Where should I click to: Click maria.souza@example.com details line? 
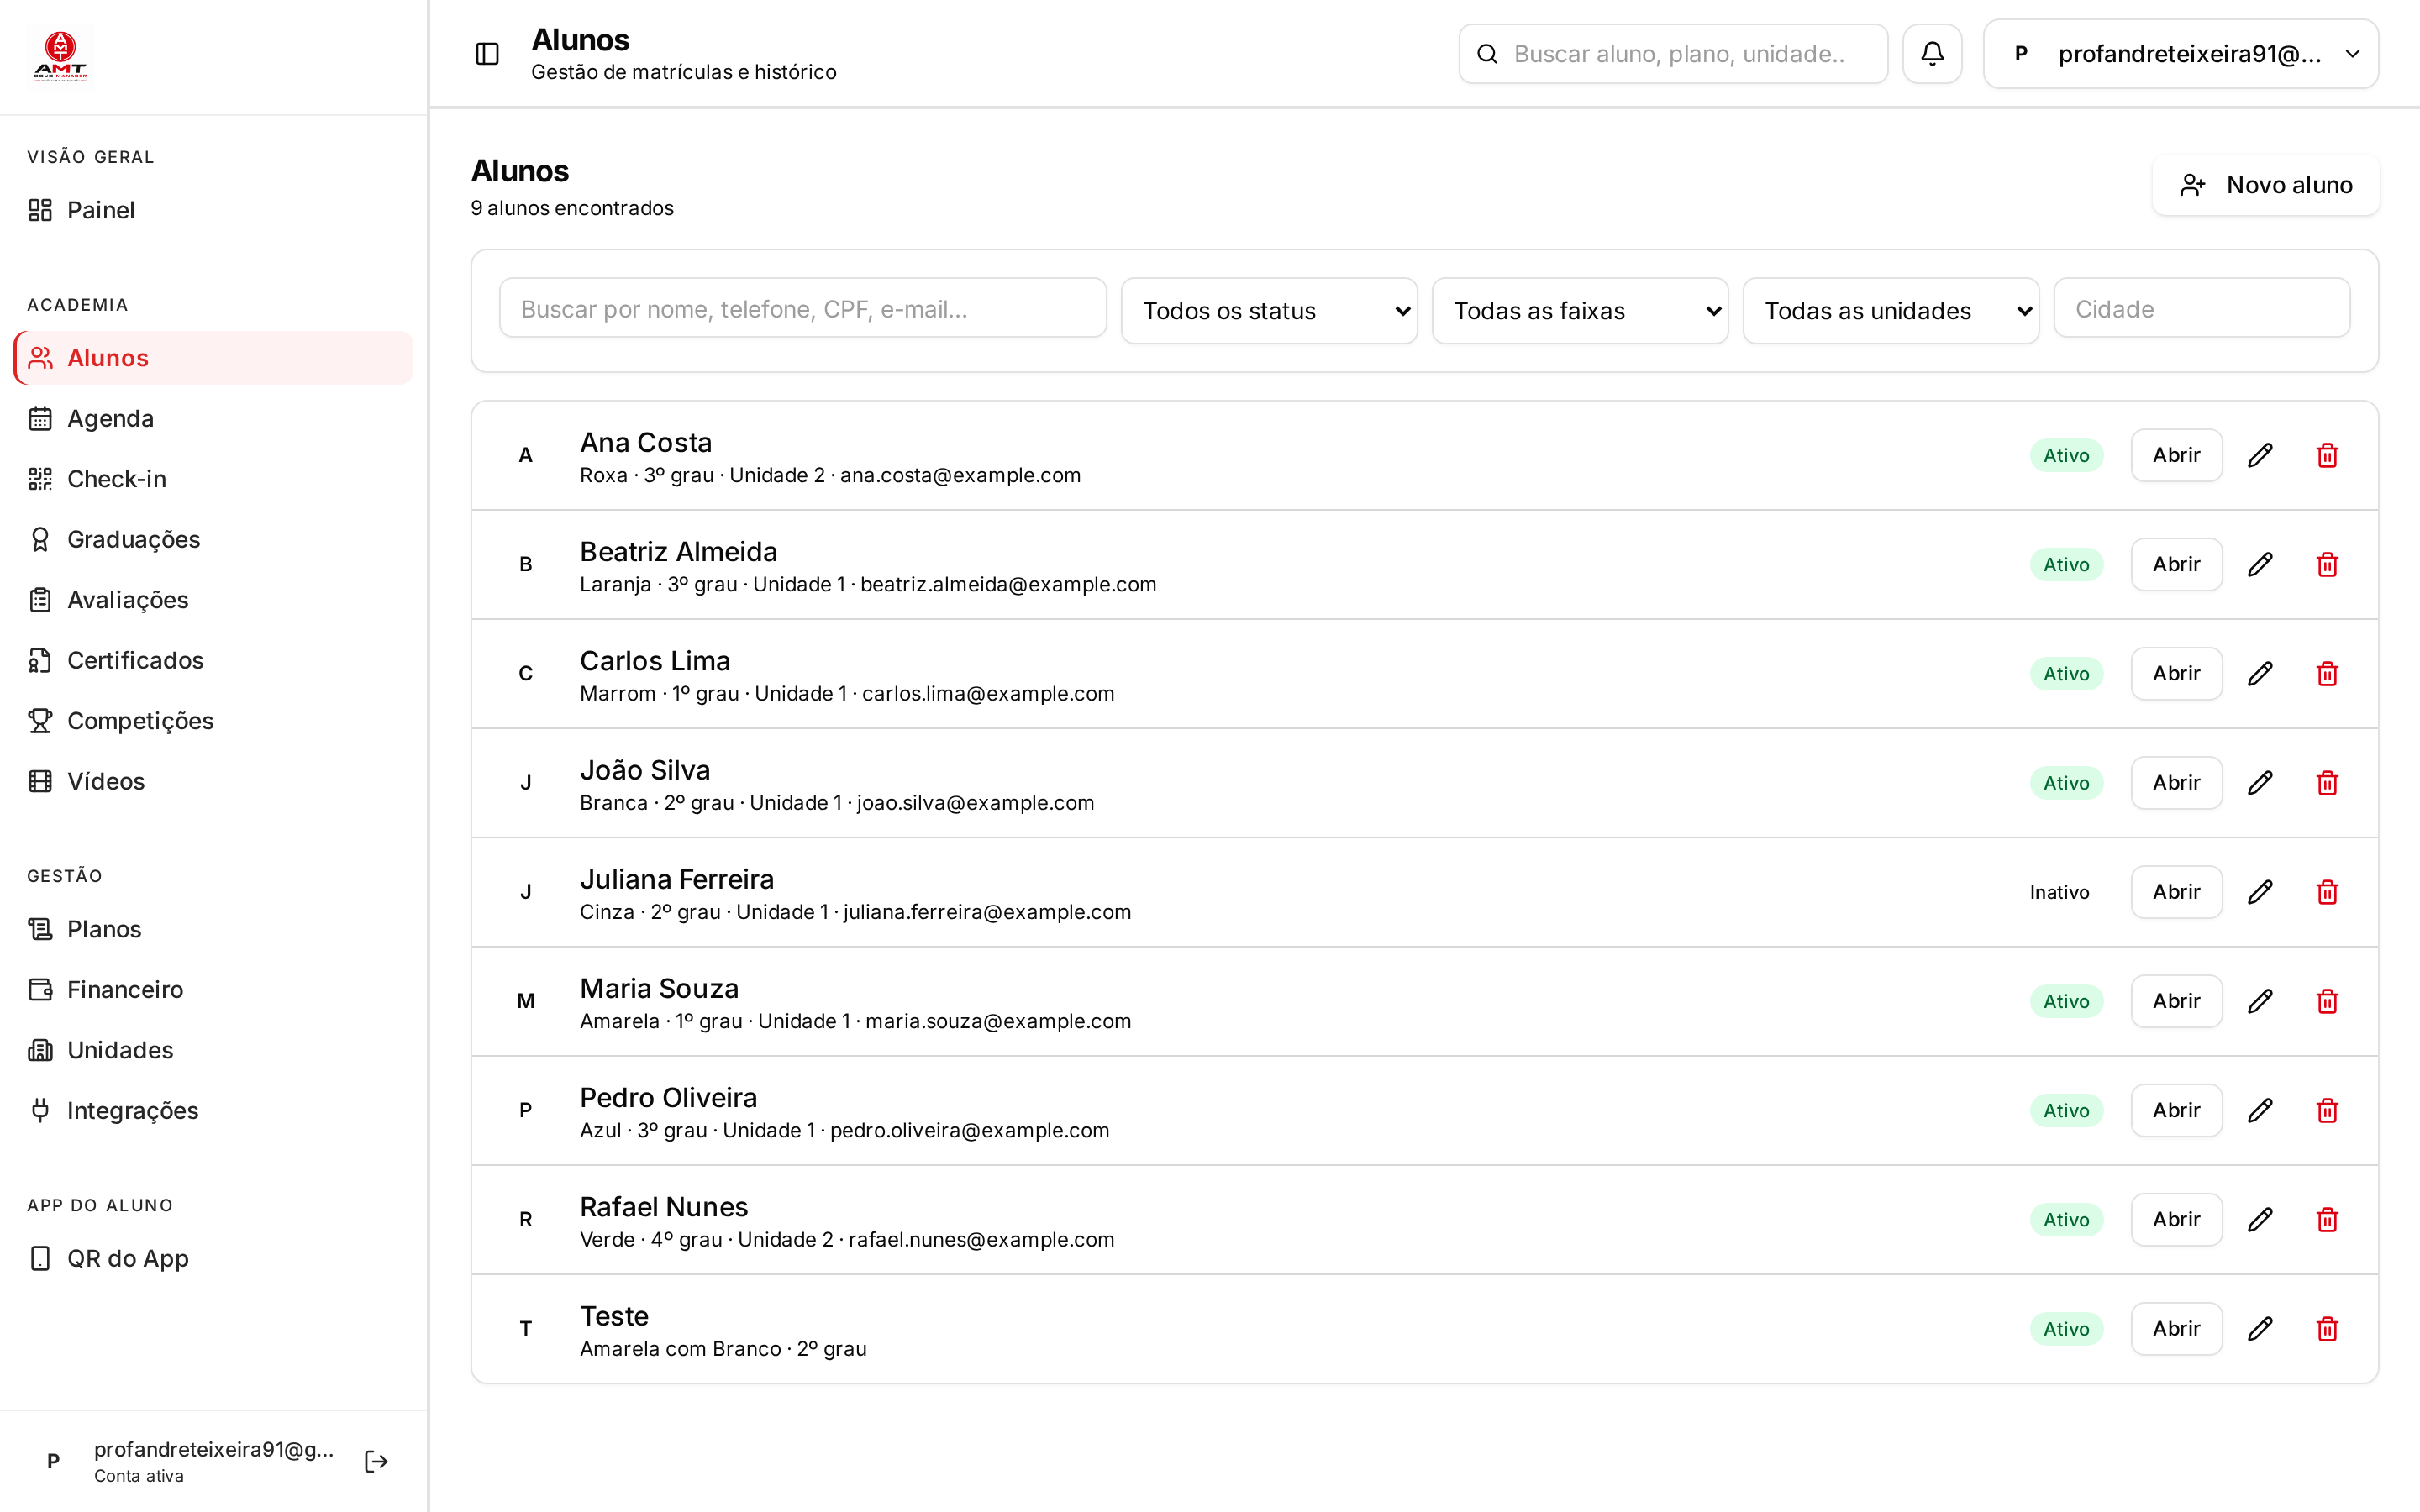[x=855, y=1021]
